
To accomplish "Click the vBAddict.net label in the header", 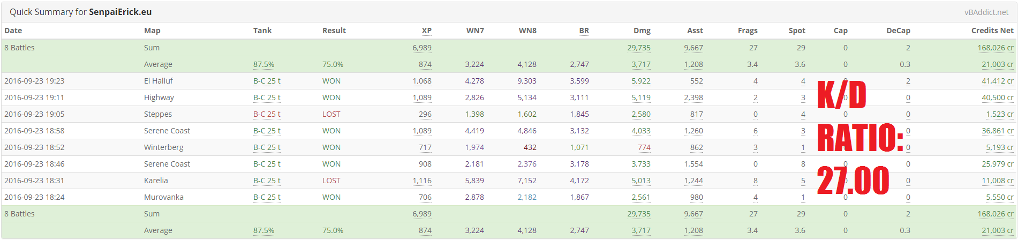I will point(986,12).
